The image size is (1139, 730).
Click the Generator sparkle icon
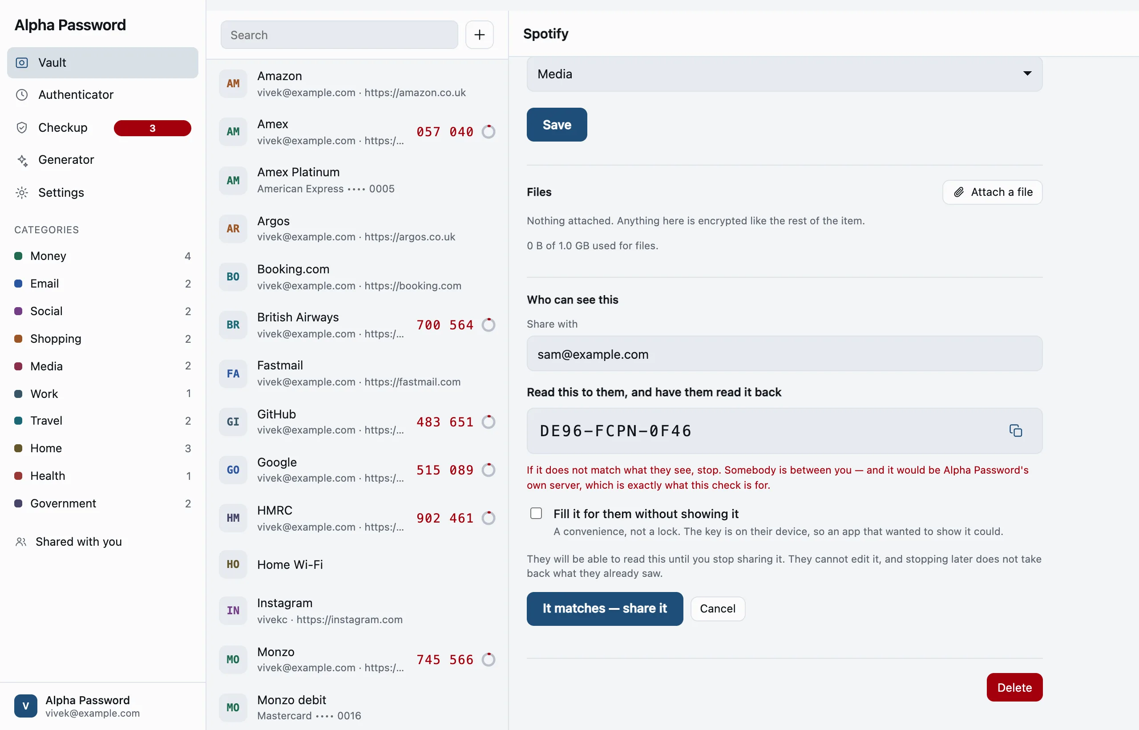click(22, 160)
